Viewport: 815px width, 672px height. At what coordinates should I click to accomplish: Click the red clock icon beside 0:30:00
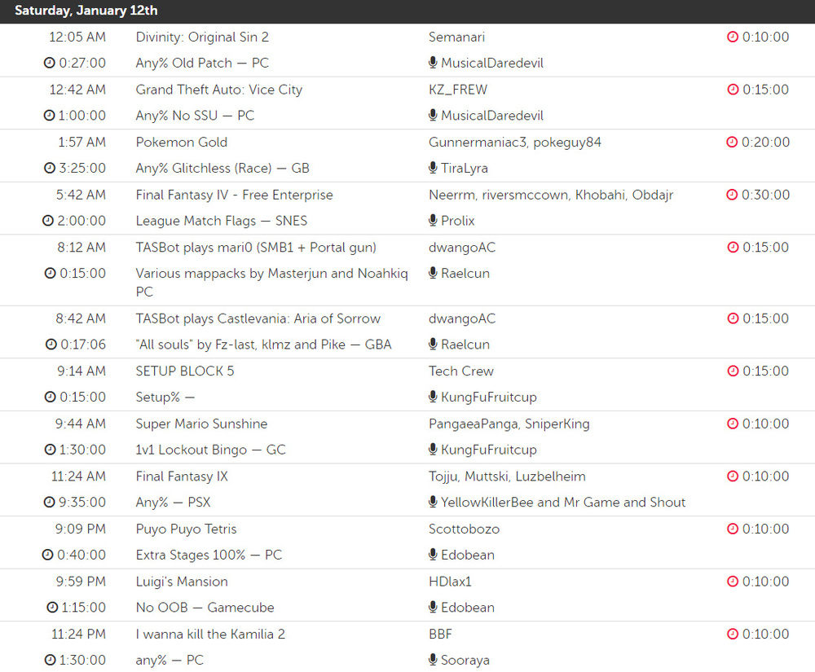(x=732, y=195)
